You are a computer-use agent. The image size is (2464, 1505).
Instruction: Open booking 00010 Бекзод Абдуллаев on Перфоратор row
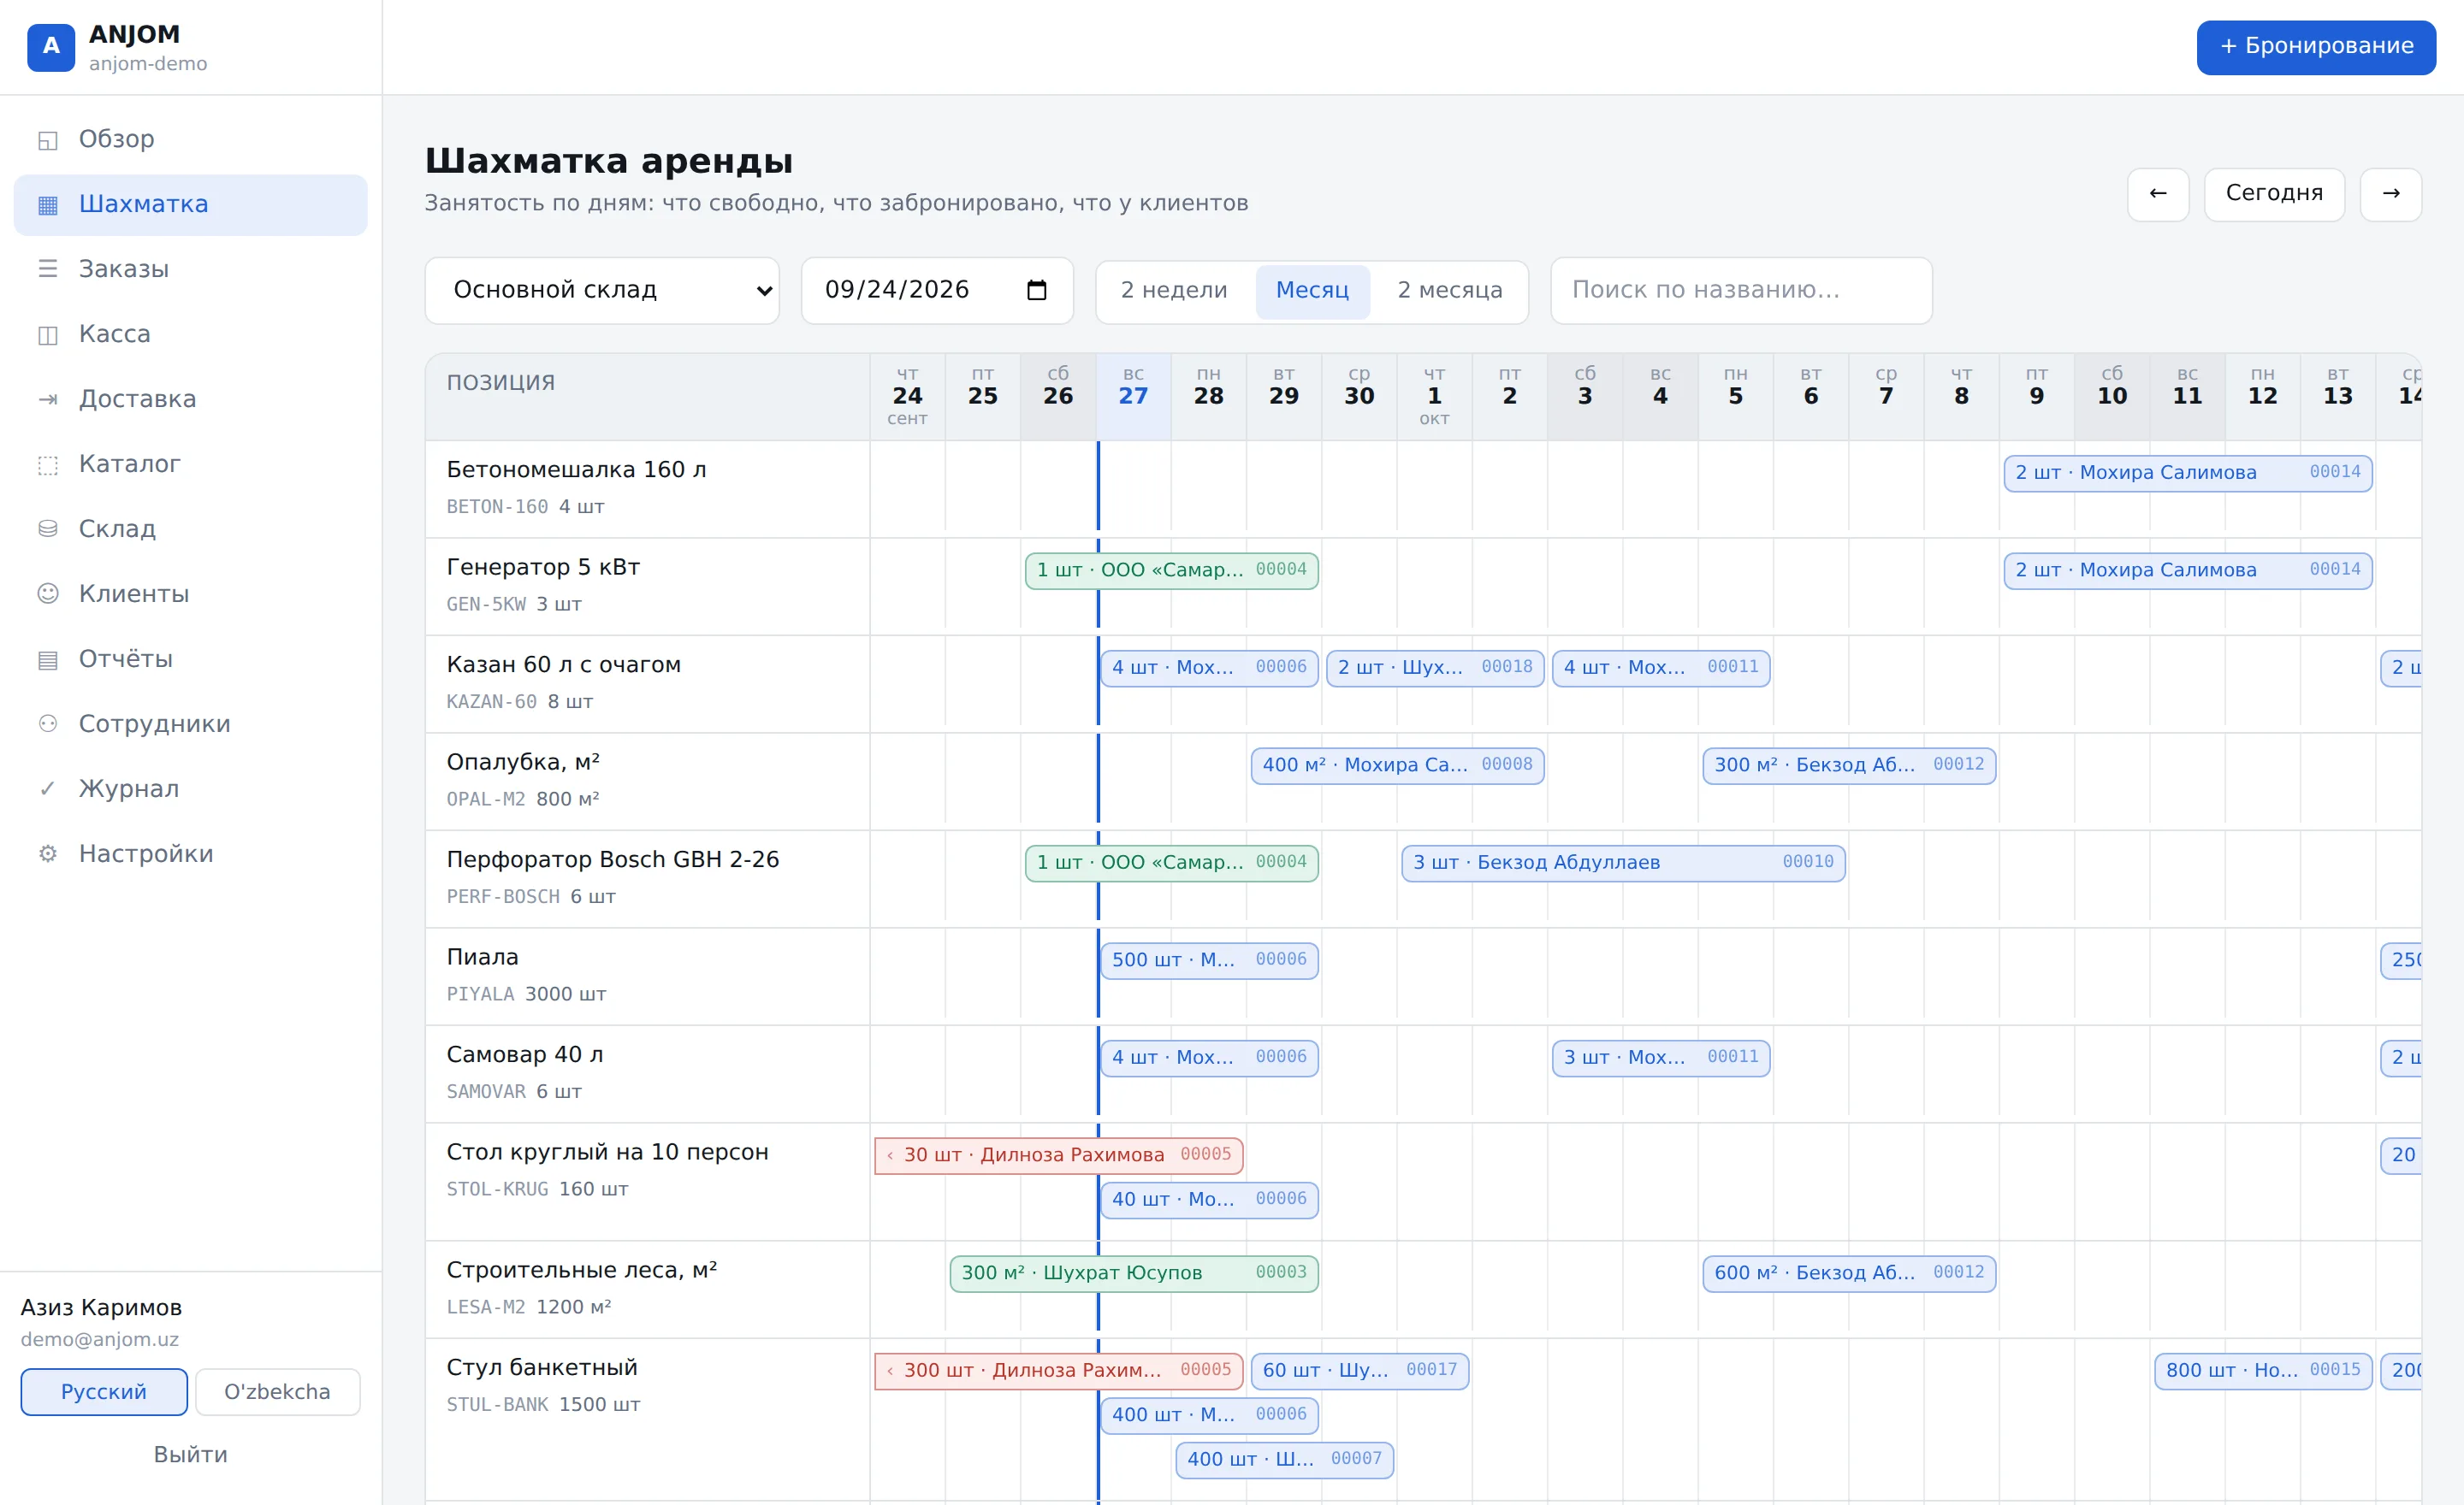pos(1623,863)
